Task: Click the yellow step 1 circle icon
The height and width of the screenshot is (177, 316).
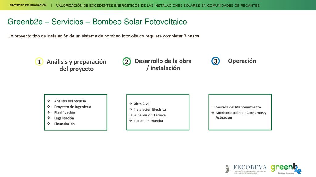Action: click(x=39, y=61)
